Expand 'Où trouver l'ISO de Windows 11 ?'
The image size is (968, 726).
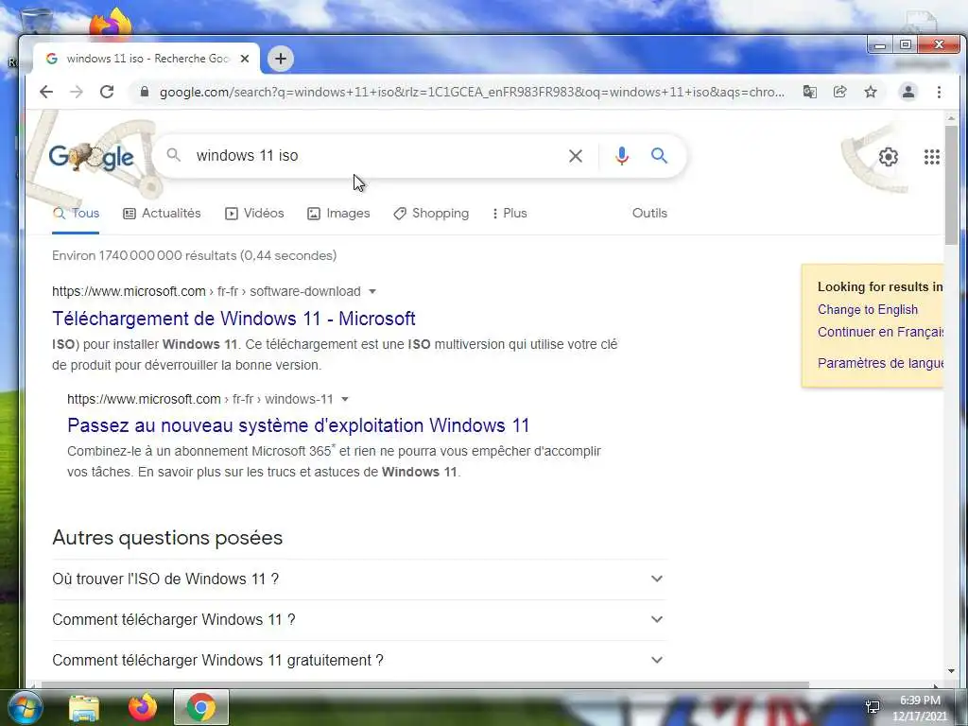pyautogui.click(x=358, y=579)
